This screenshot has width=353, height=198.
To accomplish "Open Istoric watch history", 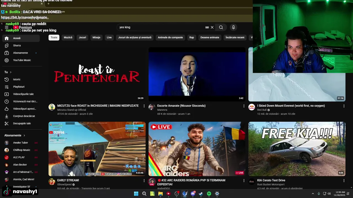I will click(21, 79).
